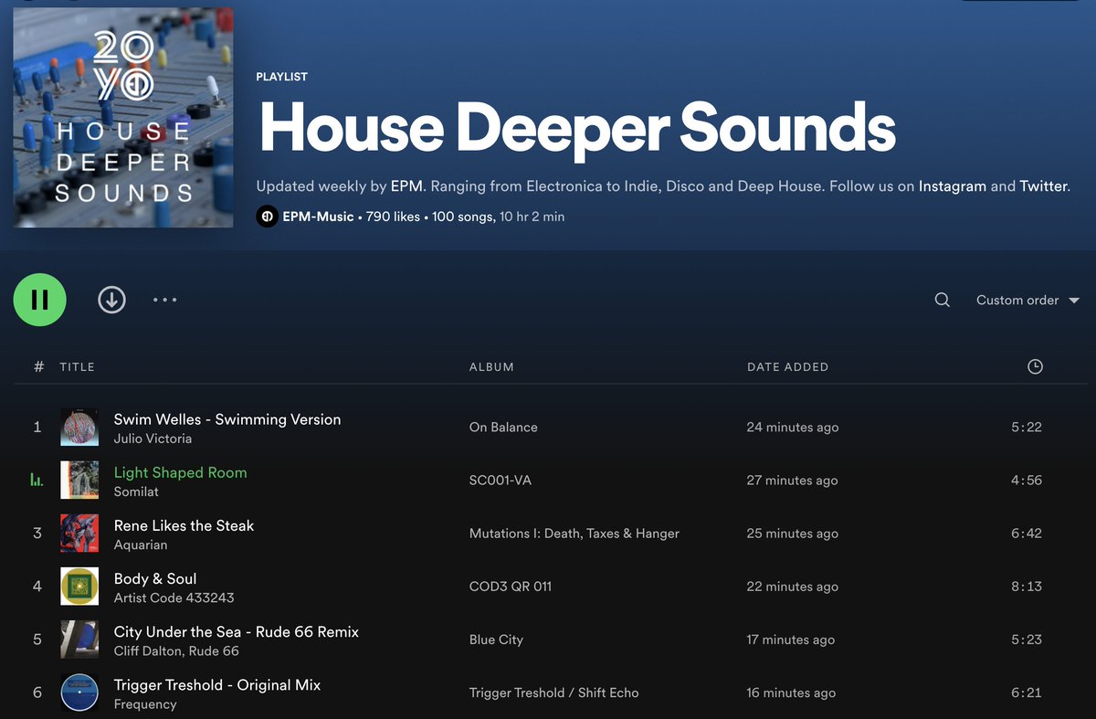
Task: Select the Swim Welles - Swimming Version track
Action: tap(227, 419)
